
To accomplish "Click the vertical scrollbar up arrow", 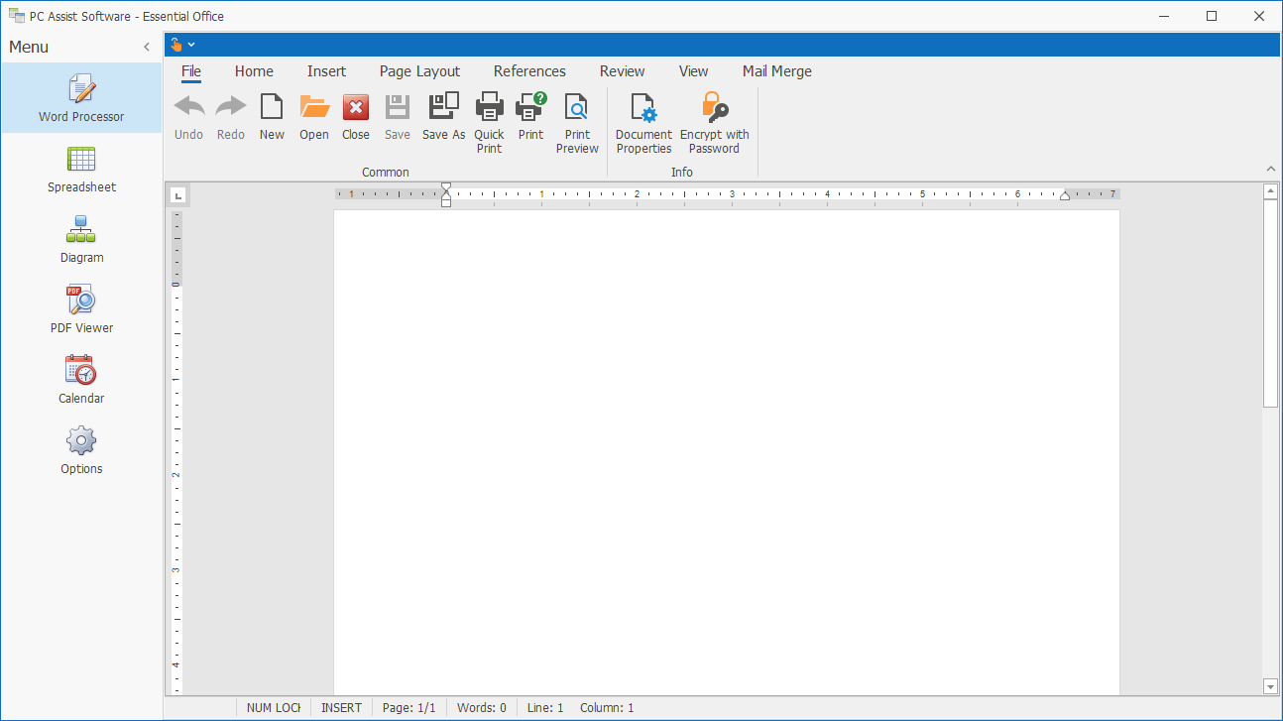I will tap(1270, 191).
